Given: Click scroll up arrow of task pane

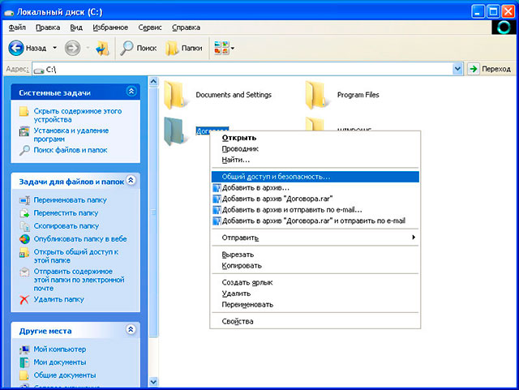Looking at the screenshot, I should [x=153, y=81].
